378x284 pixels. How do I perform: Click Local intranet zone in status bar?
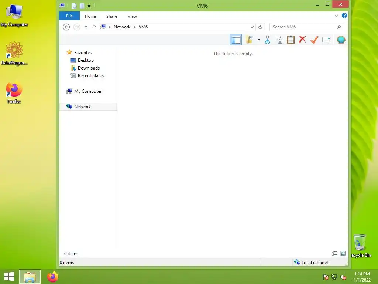[x=311, y=263]
